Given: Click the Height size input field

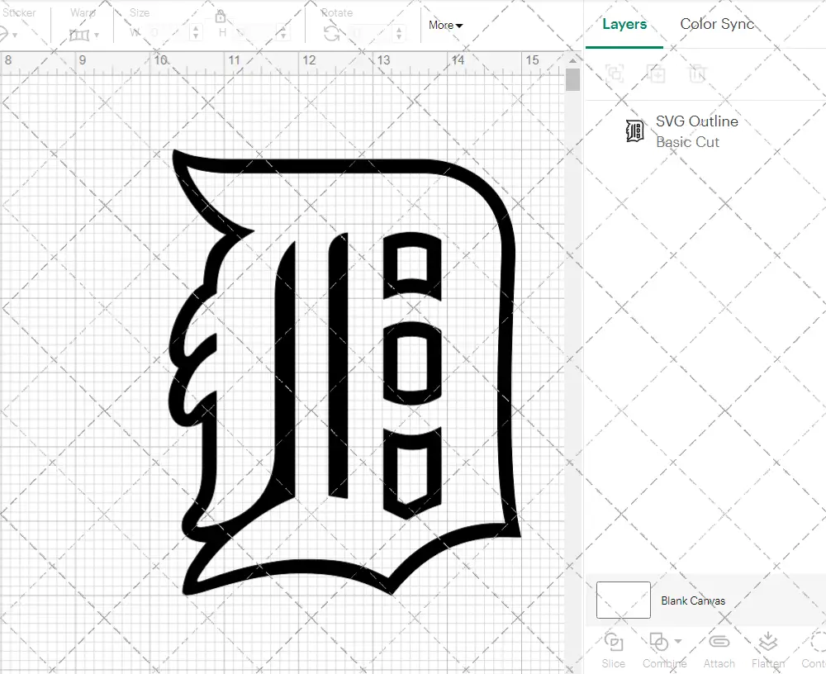Looking at the screenshot, I should pos(256,33).
